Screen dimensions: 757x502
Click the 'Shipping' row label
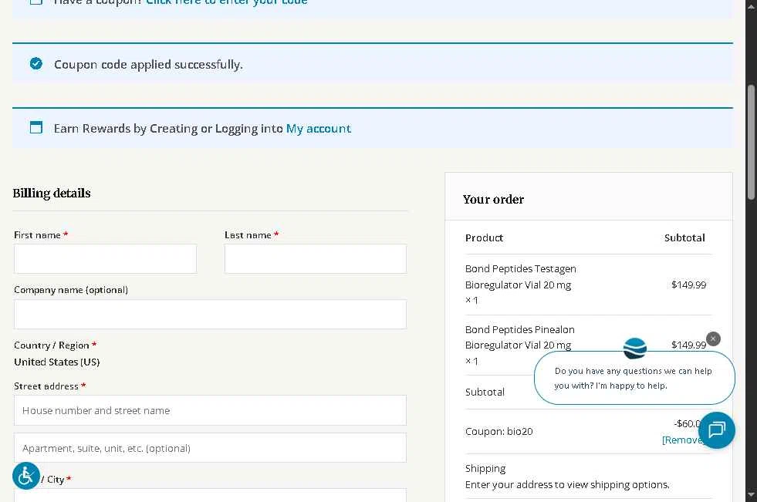(485, 468)
